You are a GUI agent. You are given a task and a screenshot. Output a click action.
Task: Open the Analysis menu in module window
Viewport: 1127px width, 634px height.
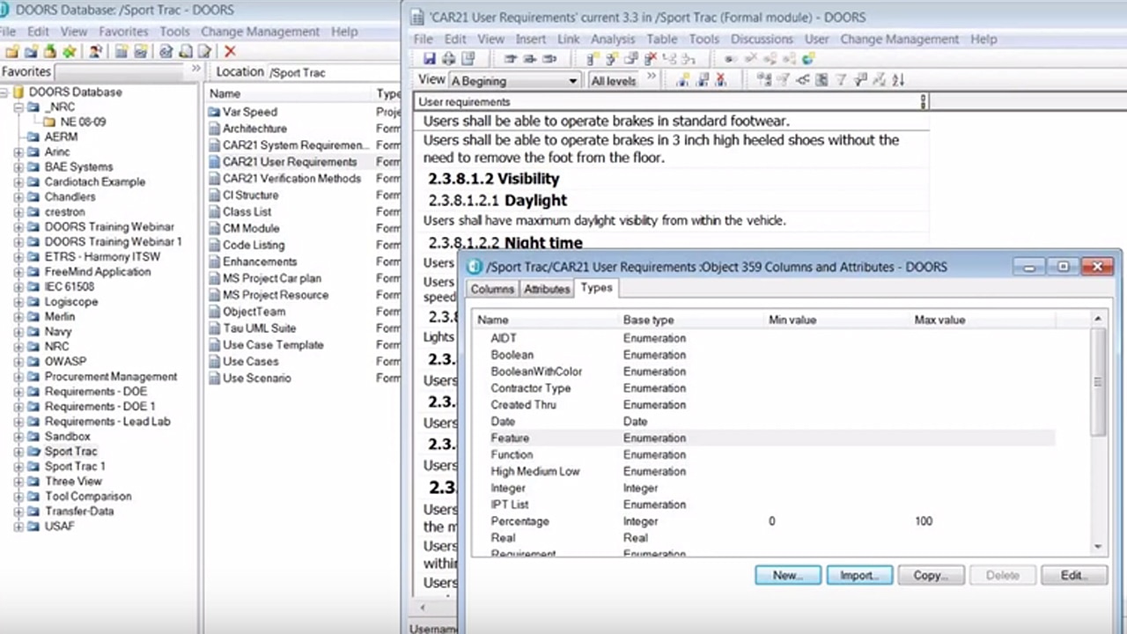click(x=612, y=39)
